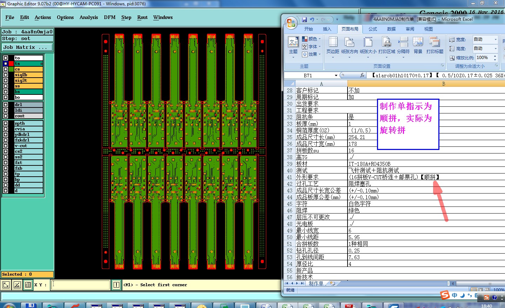
Task: Open the File menu in Graphic Editor
Action: coord(10,17)
